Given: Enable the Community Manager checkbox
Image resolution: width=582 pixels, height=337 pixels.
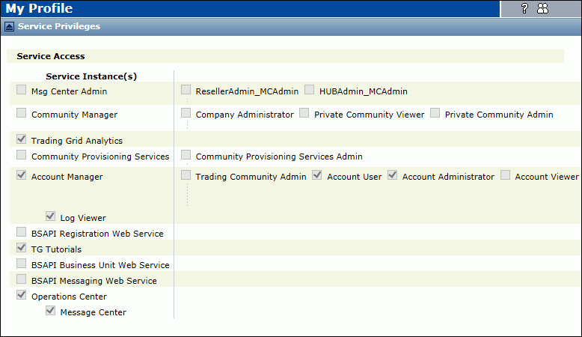Looking at the screenshot, I should click(22, 114).
